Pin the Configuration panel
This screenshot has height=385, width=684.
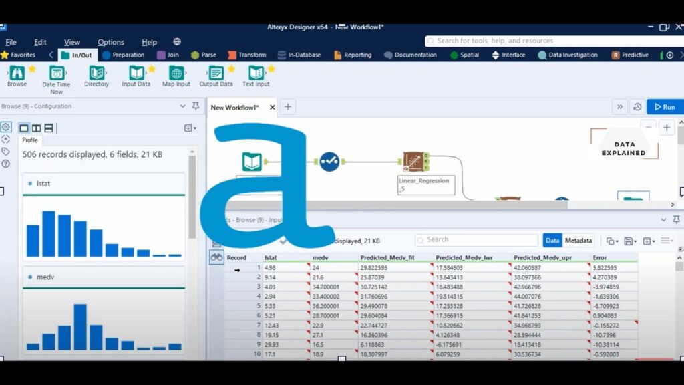click(196, 106)
